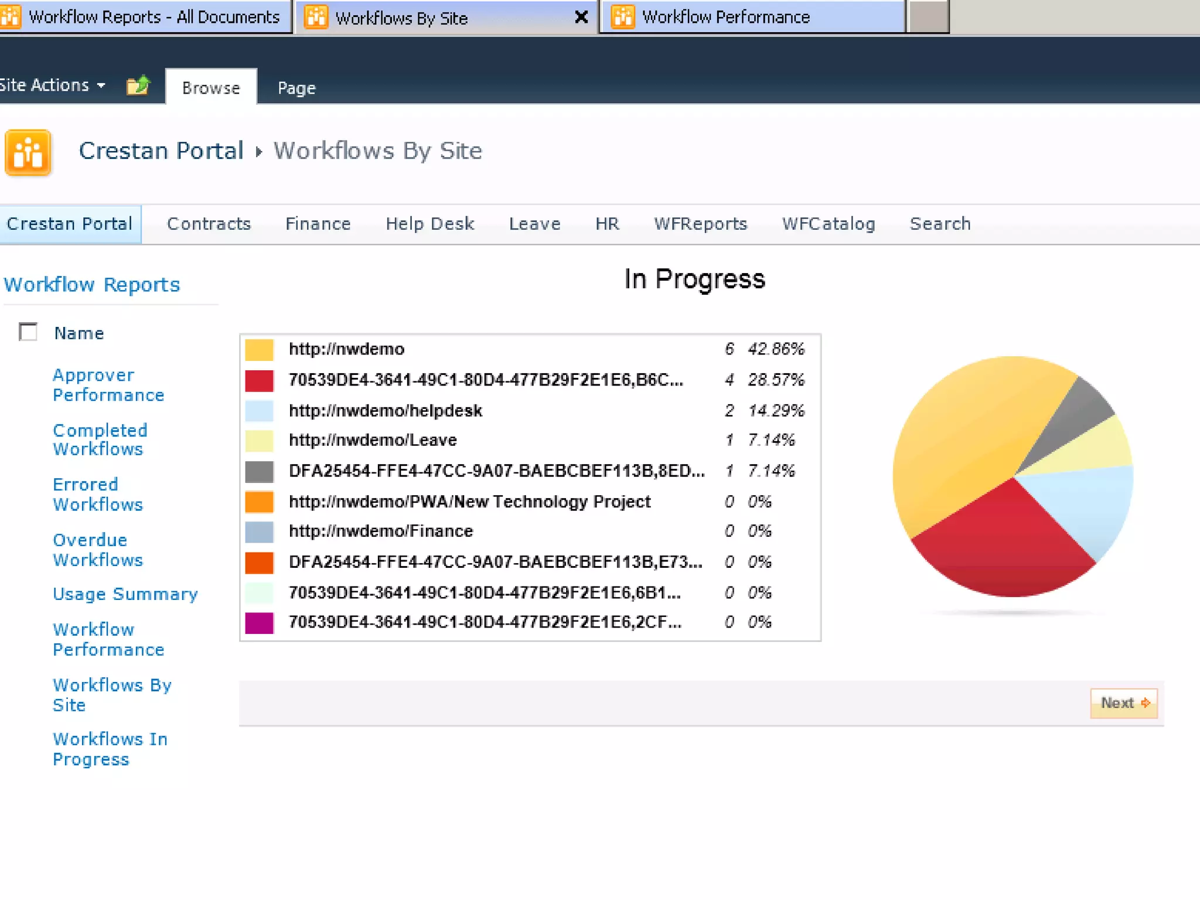Click the Workflow Reports tab favicon
The height and width of the screenshot is (900, 1200).
point(11,17)
